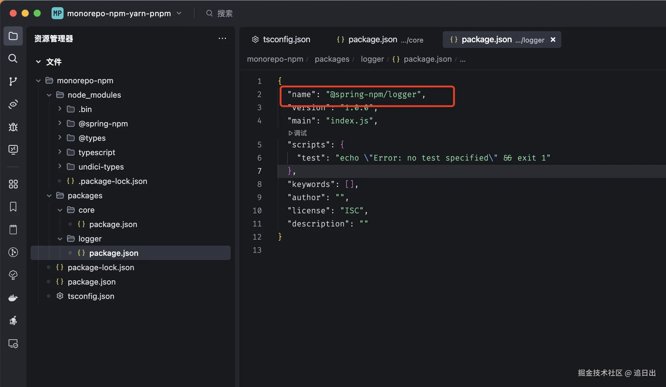
Task: Collapse the logger folder in tree
Action: coord(60,239)
